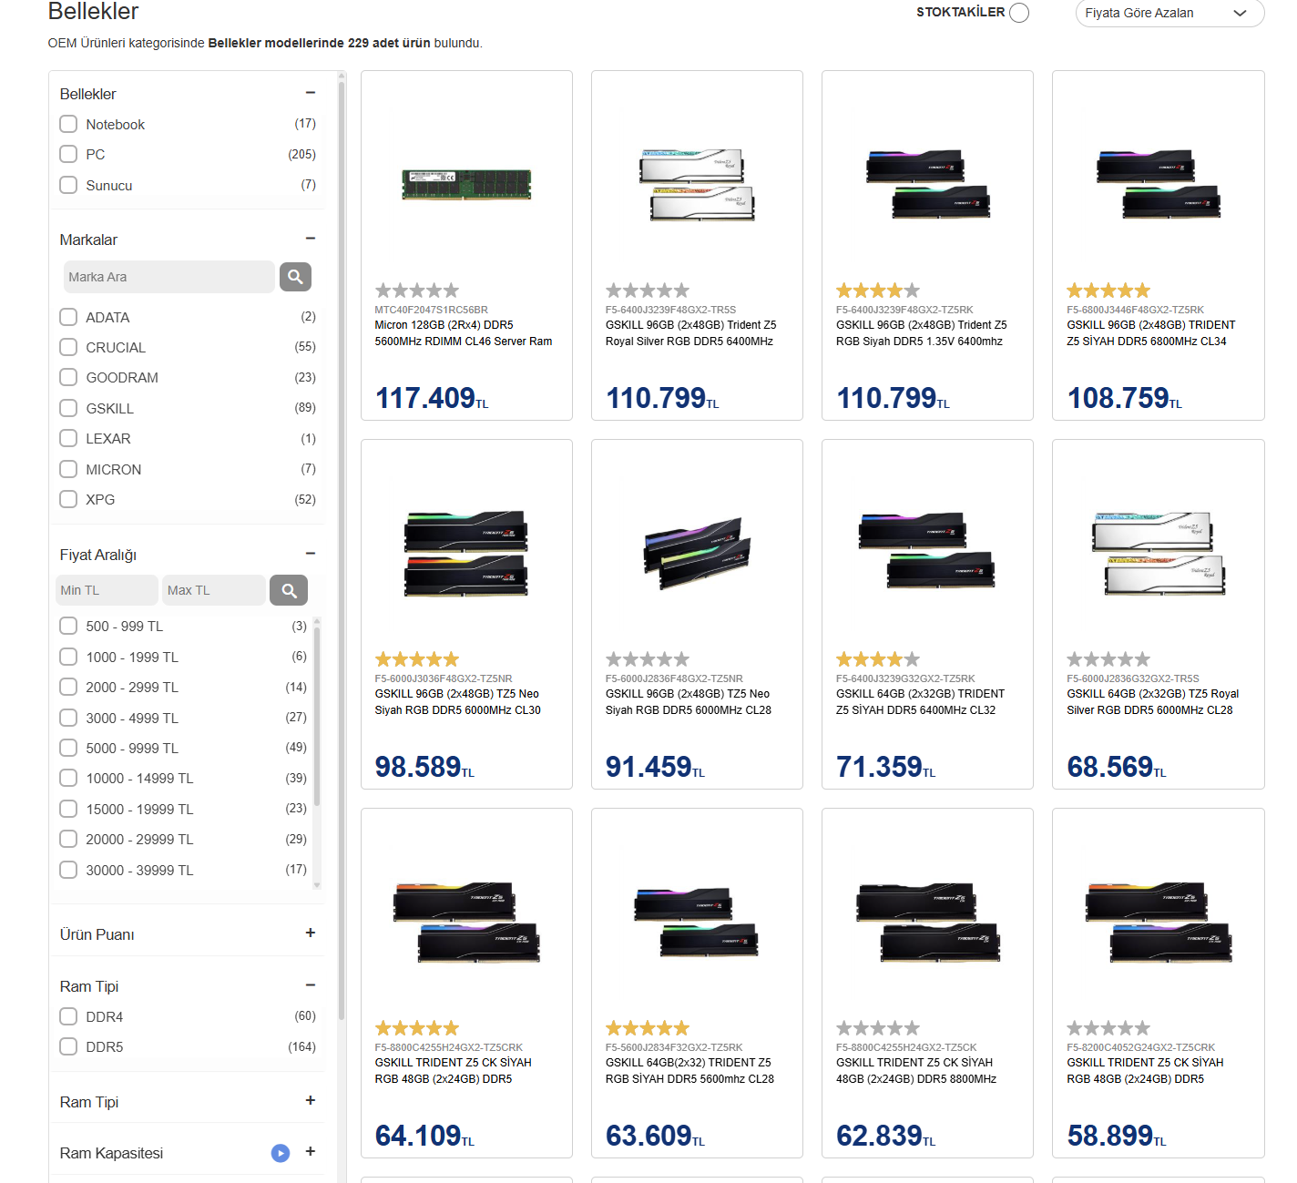Viewport: 1297px width, 1183px height.
Task: Check the Sunucu memory filter
Action: pyautogui.click(x=68, y=185)
